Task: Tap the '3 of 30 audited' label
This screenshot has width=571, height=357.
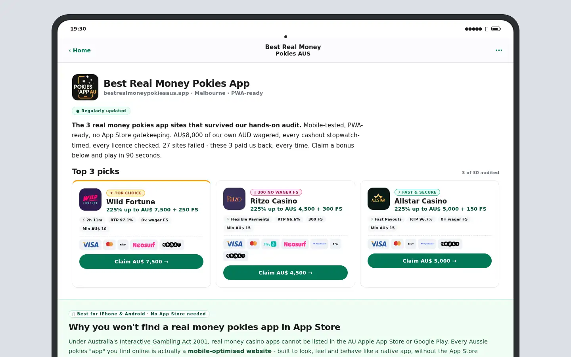Action: click(x=480, y=173)
